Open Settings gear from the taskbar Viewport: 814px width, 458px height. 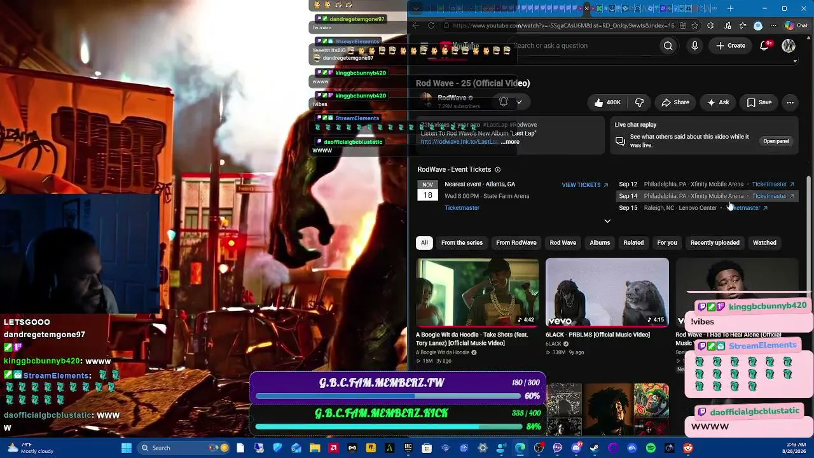[x=483, y=448]
